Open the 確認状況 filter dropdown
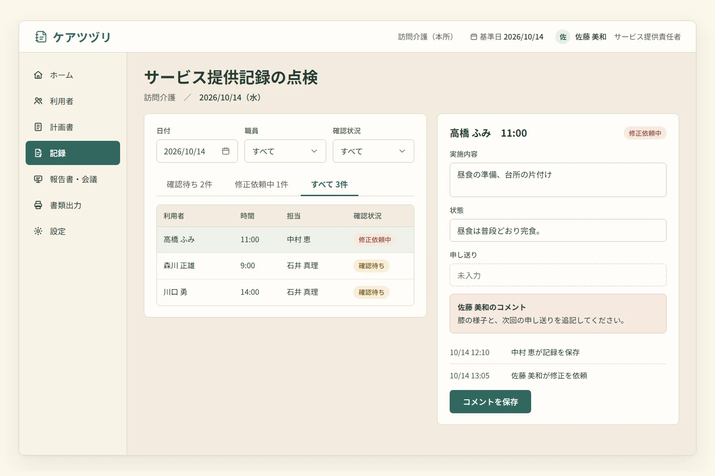 [x=373, y=151]
